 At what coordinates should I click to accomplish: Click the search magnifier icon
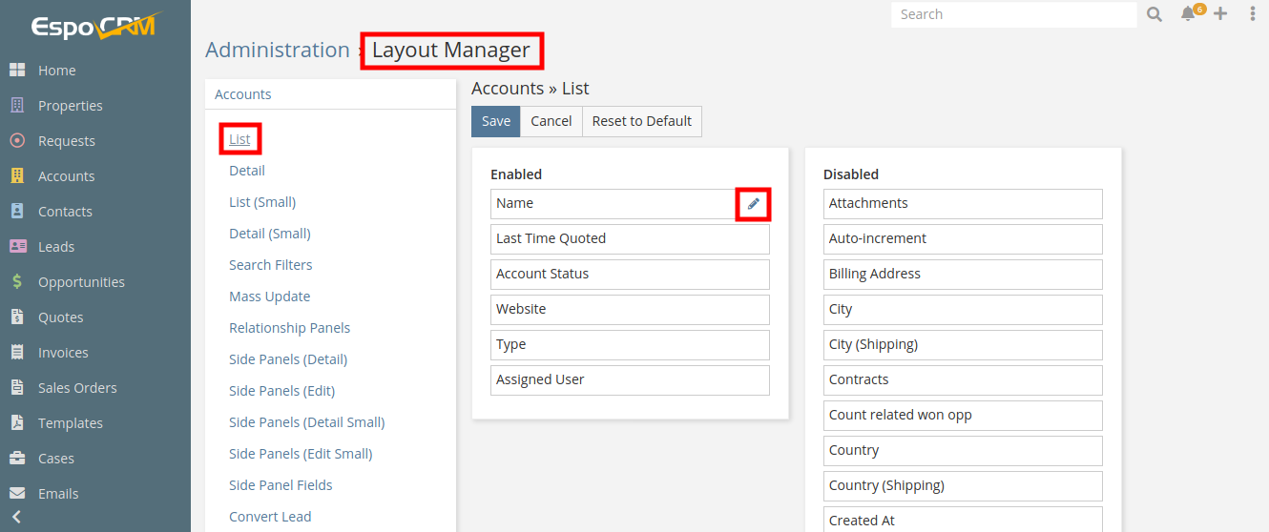(x=1155, y=14)
